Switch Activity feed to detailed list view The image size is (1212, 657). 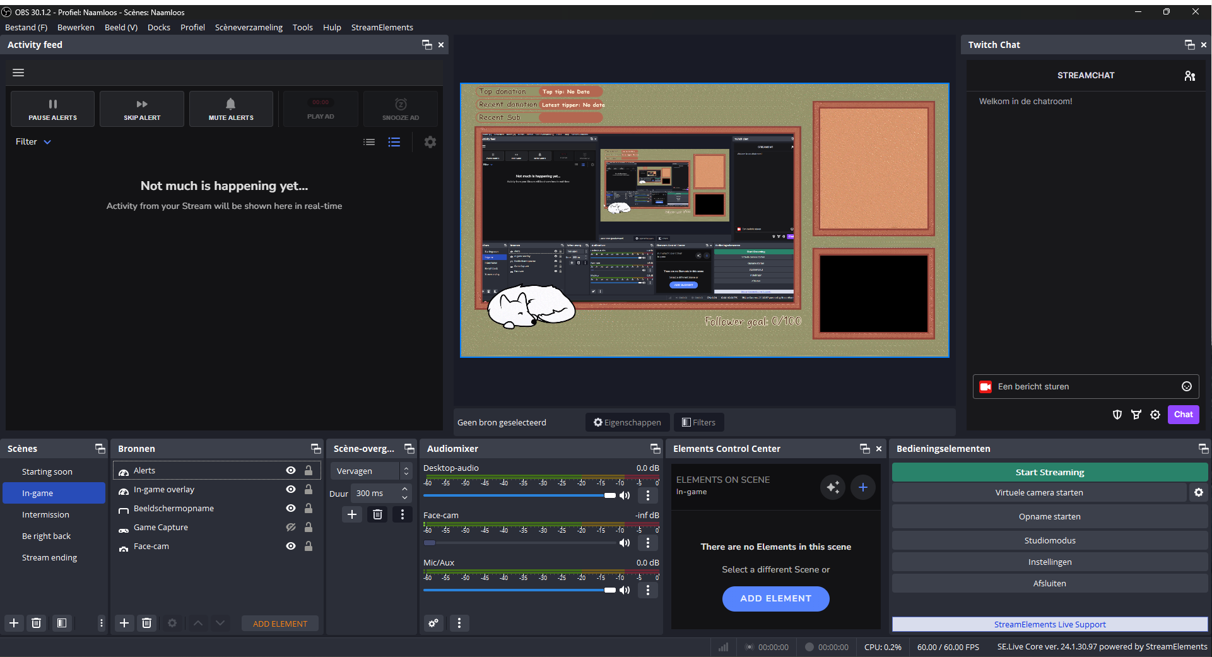pyautogui.click(x=394, y=142)
